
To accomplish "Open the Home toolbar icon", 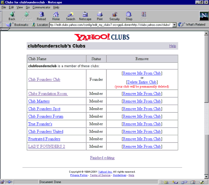I will pos(56,16).
